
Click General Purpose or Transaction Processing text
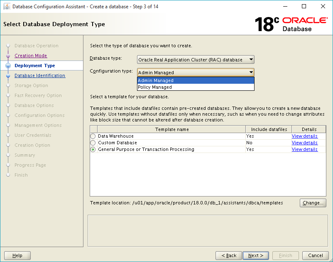coord(146,149)
